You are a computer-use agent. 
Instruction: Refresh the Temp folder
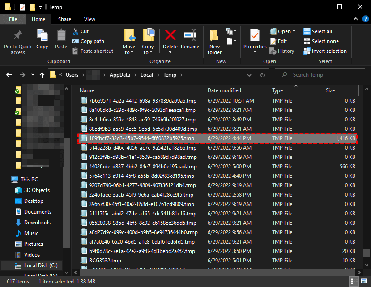[x=263, y=75]
